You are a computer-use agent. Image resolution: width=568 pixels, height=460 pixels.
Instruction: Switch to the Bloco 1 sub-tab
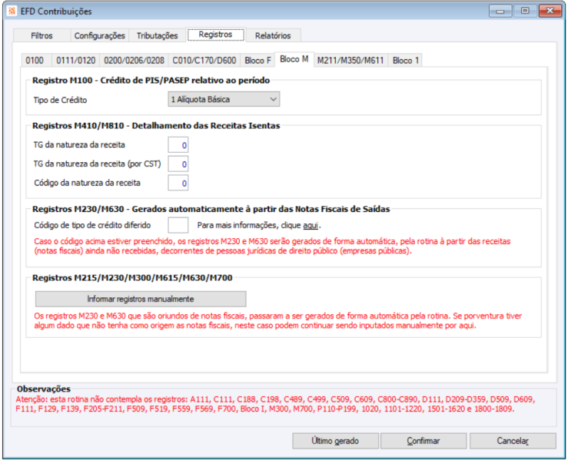[x=406, y=60]
